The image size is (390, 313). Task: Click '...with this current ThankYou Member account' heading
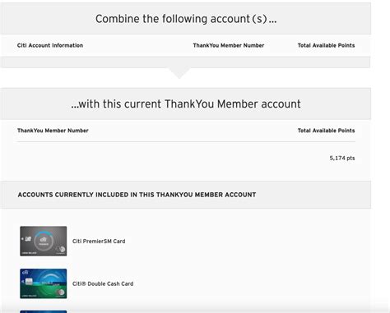tap(186, 104)
